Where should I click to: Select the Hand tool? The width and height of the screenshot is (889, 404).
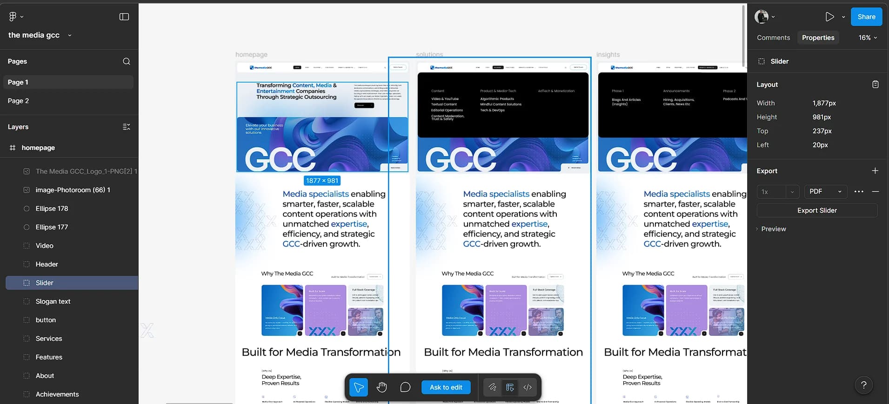[x=382, y=387]
